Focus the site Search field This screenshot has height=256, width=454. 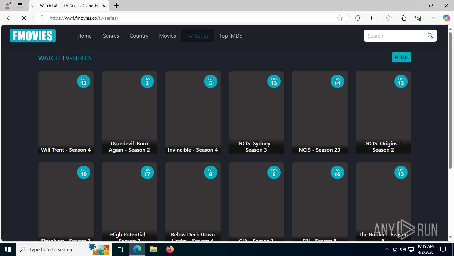(x=394, y=36)
